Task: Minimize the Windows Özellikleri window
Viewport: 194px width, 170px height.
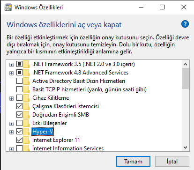Action: point(141,7)
